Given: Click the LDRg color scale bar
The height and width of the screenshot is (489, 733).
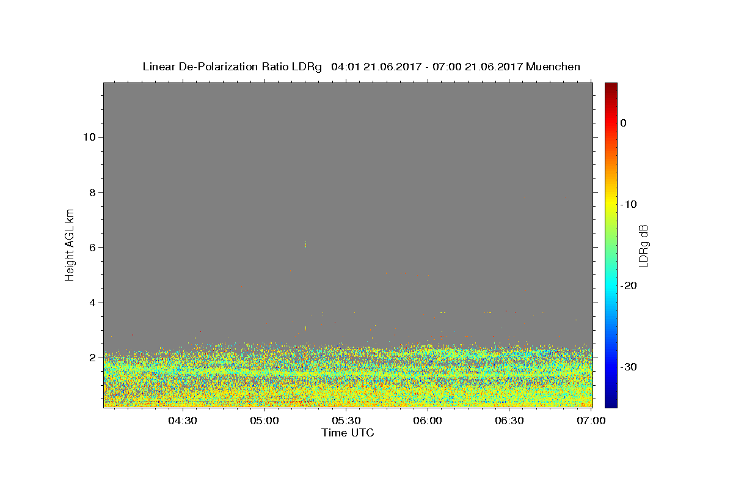Looking at the screenshot, I should (611, 245).
